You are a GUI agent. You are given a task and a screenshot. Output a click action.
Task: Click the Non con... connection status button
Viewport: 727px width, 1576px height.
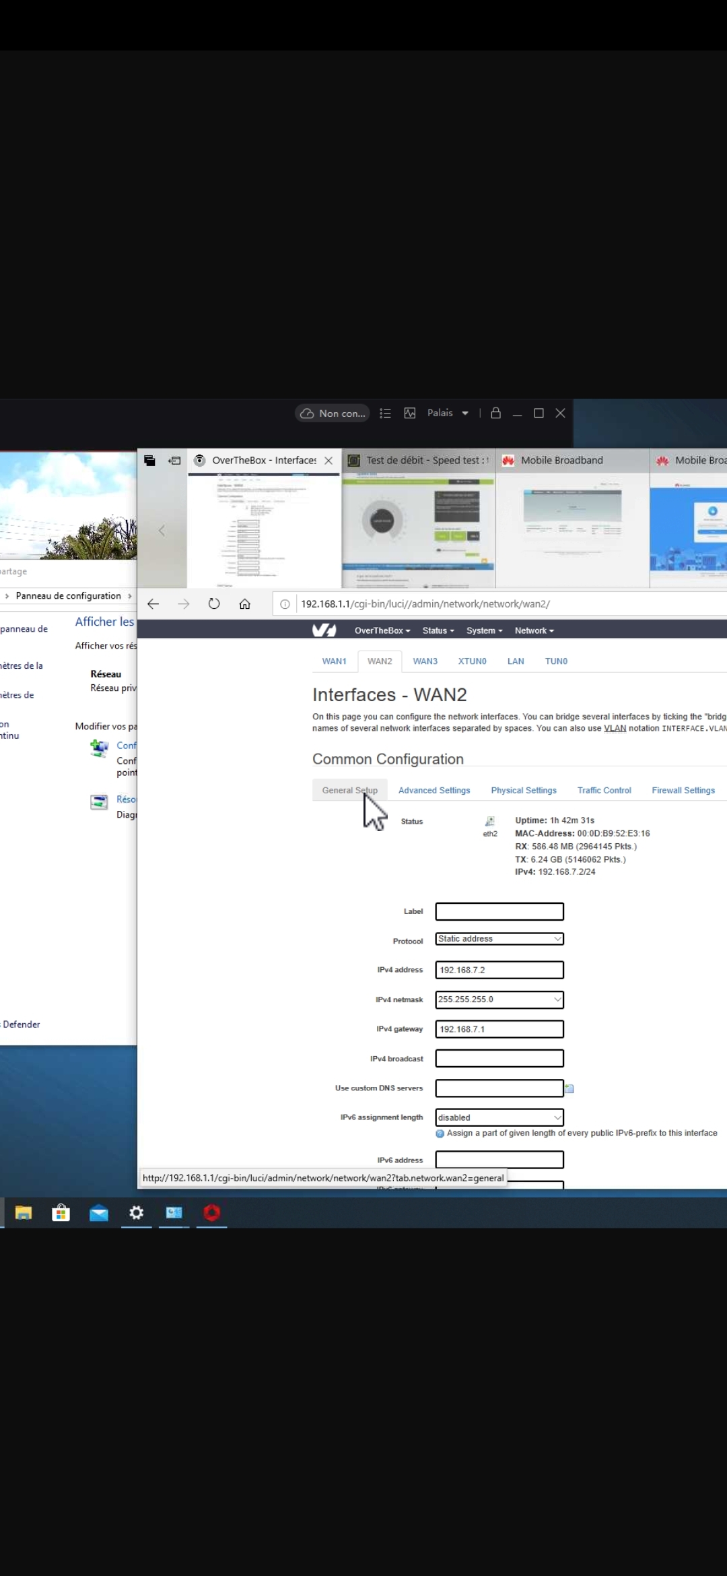(333, 413)
